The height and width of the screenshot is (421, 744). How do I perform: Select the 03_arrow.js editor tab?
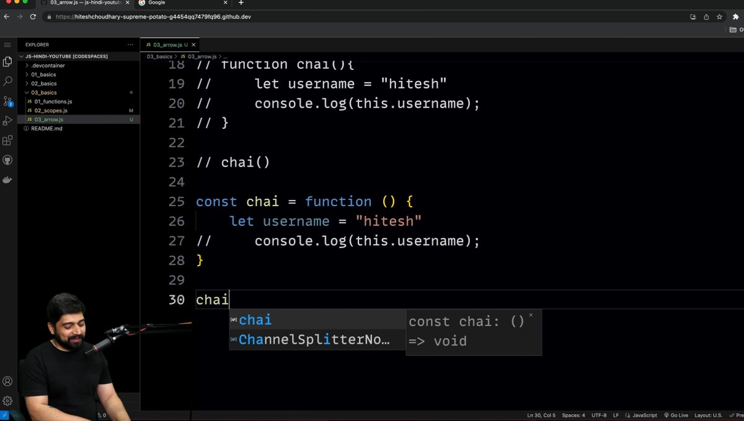(169, 45)
